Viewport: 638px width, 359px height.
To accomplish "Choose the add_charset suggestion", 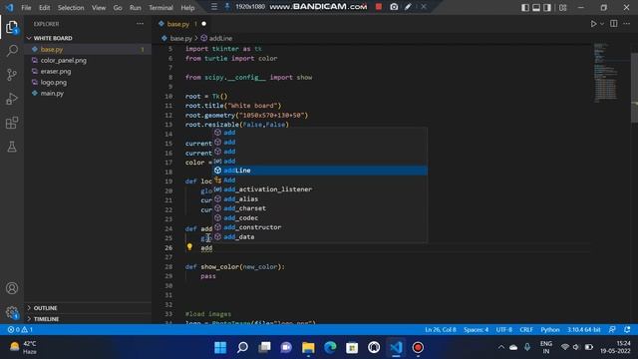I will click(320, 208).
